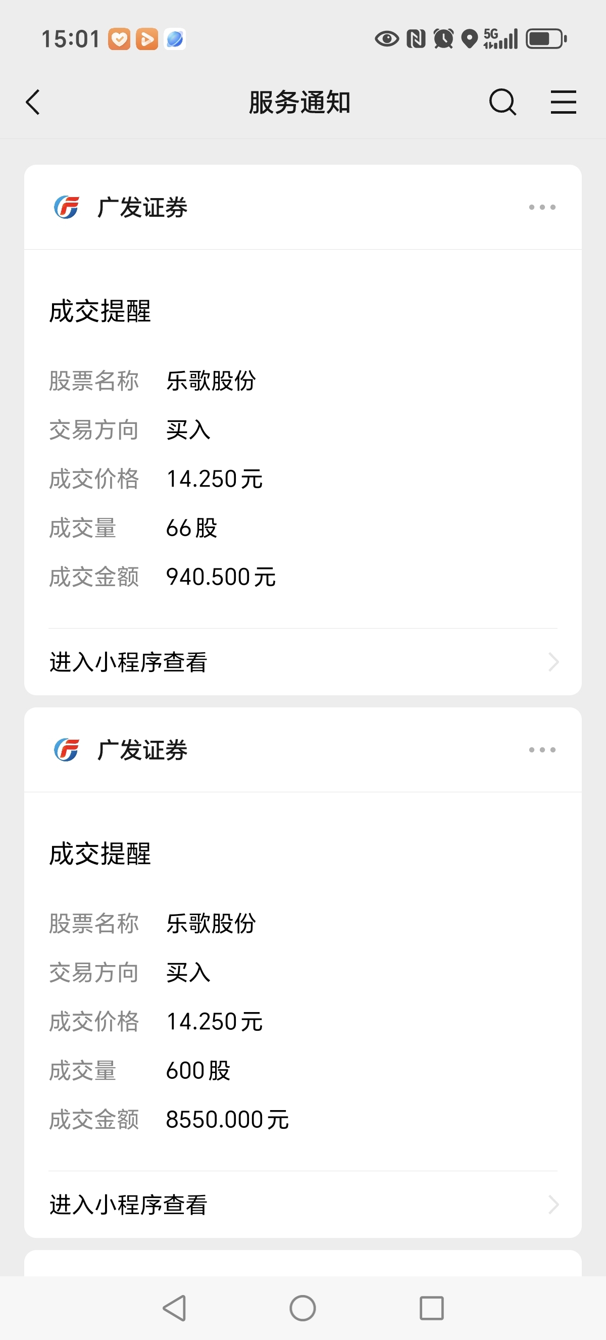Tap the 940.500元 transaction amount
This screenshot has height=1340, width=606.
(221, 577)
